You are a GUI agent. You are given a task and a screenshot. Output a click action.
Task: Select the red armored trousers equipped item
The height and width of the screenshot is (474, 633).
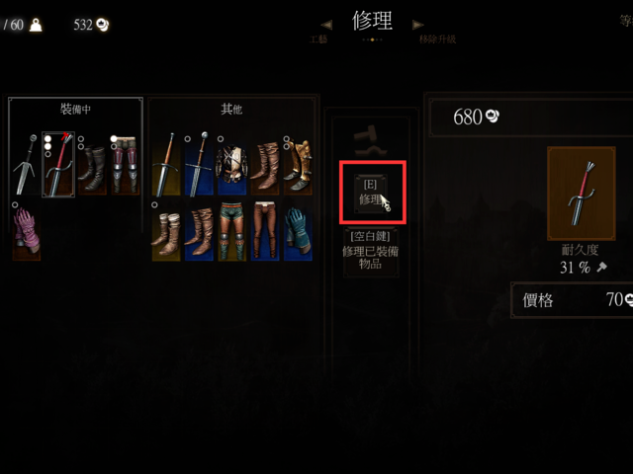[126, 165]
